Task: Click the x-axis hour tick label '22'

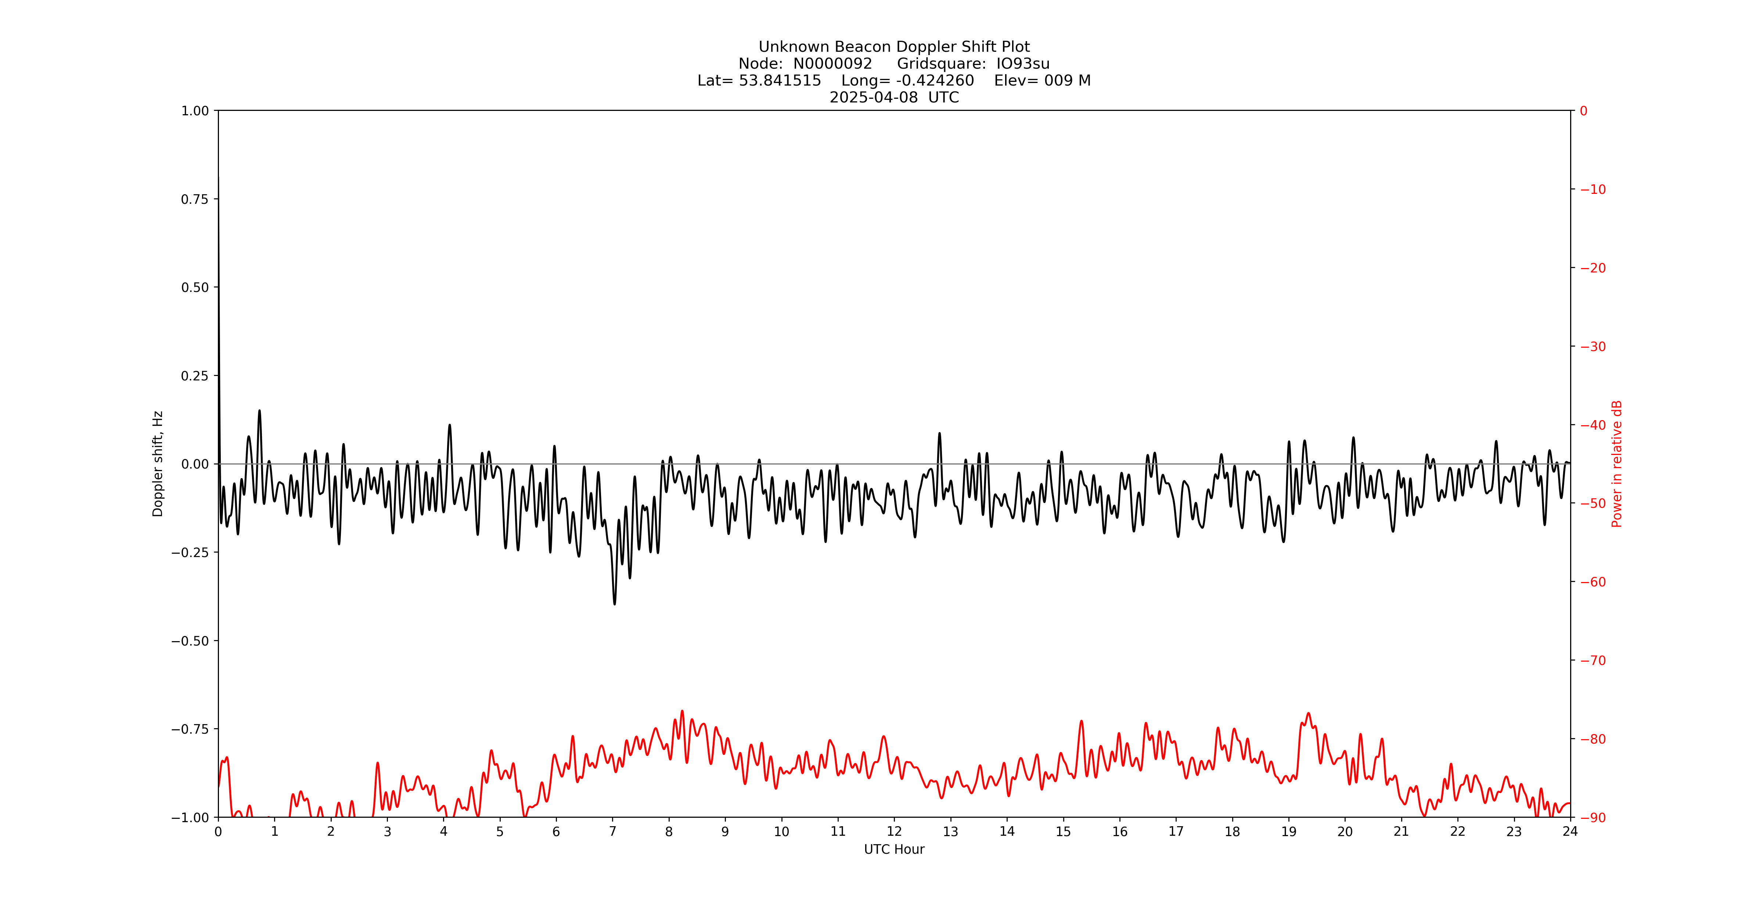Action: point(1458,832)
